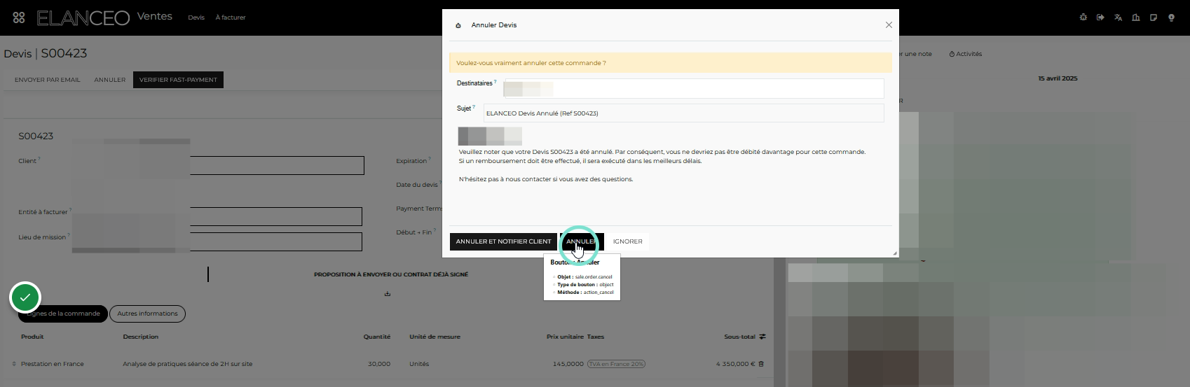
Task: Click the Sujet input field
Action: pyautogui.click(x=683, y=113)
